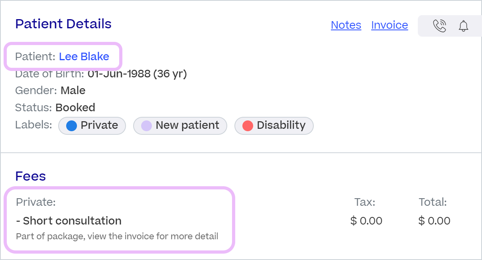Viewport: 482px width, 260px height.
Task: Click the blue dot on Private label
Action: click(71, 126)
